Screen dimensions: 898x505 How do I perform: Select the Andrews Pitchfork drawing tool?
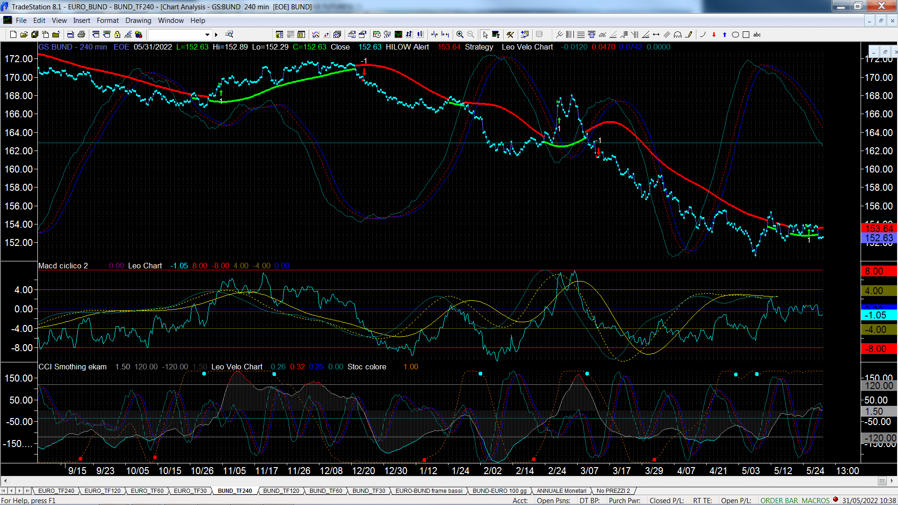(x=559, y=34)
